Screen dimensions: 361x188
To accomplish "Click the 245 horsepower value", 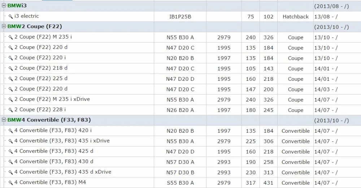I will (x=269, y=110).
